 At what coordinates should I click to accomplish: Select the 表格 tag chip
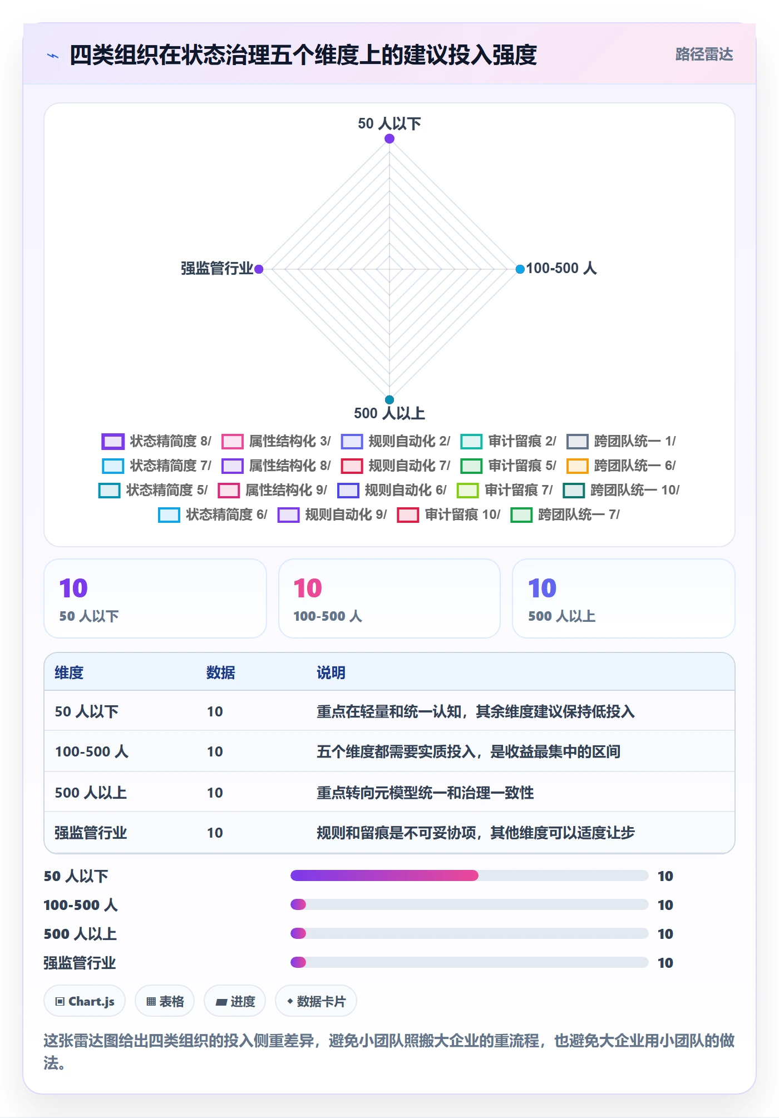(x=165, y=1002)
